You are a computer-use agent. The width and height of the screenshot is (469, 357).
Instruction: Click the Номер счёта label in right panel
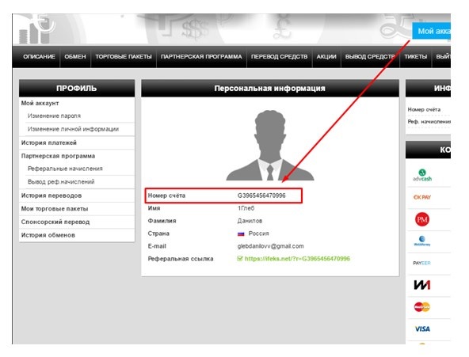(x=424, y=110)
